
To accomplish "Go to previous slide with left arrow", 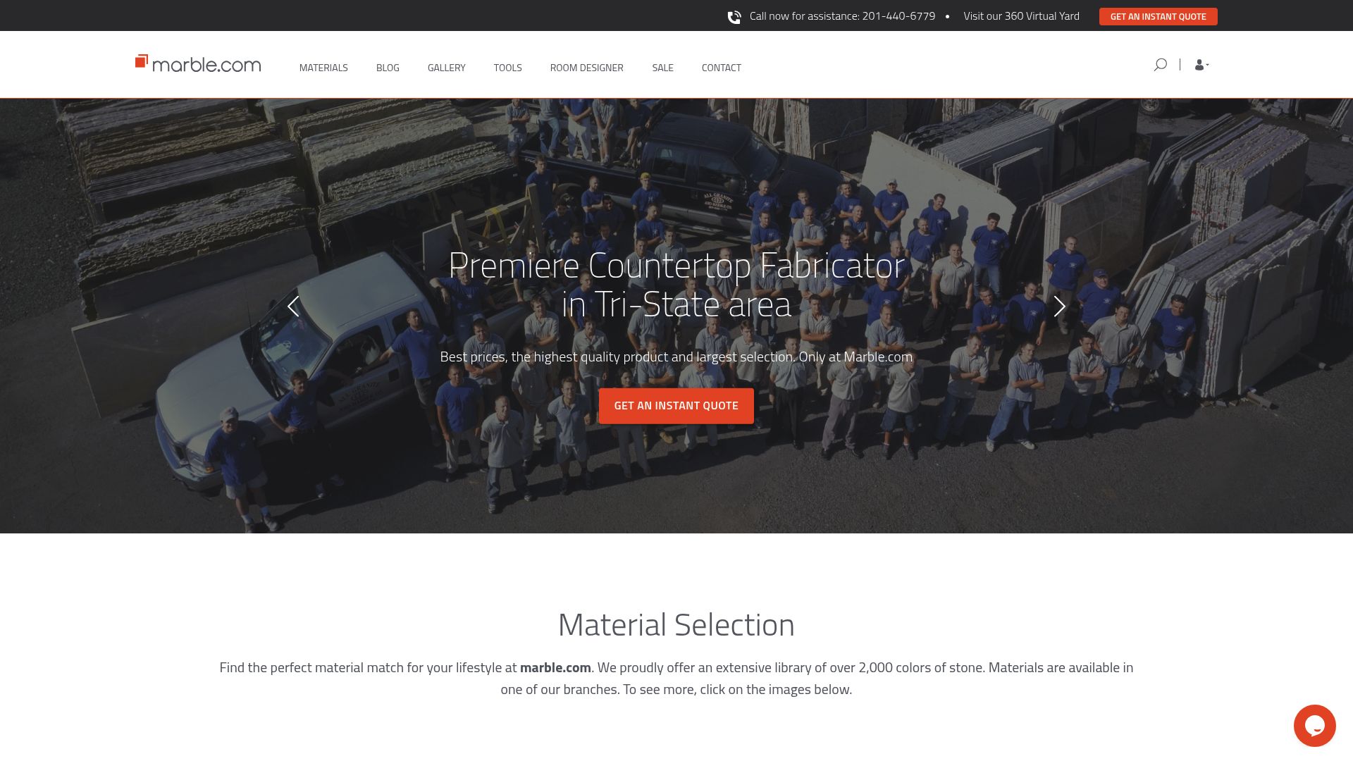I will 293,306.
